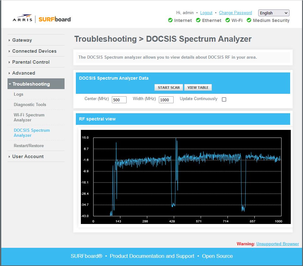Go to Logs under Troubleshooting
303x266 pixels.
click(x=18, y=94)
